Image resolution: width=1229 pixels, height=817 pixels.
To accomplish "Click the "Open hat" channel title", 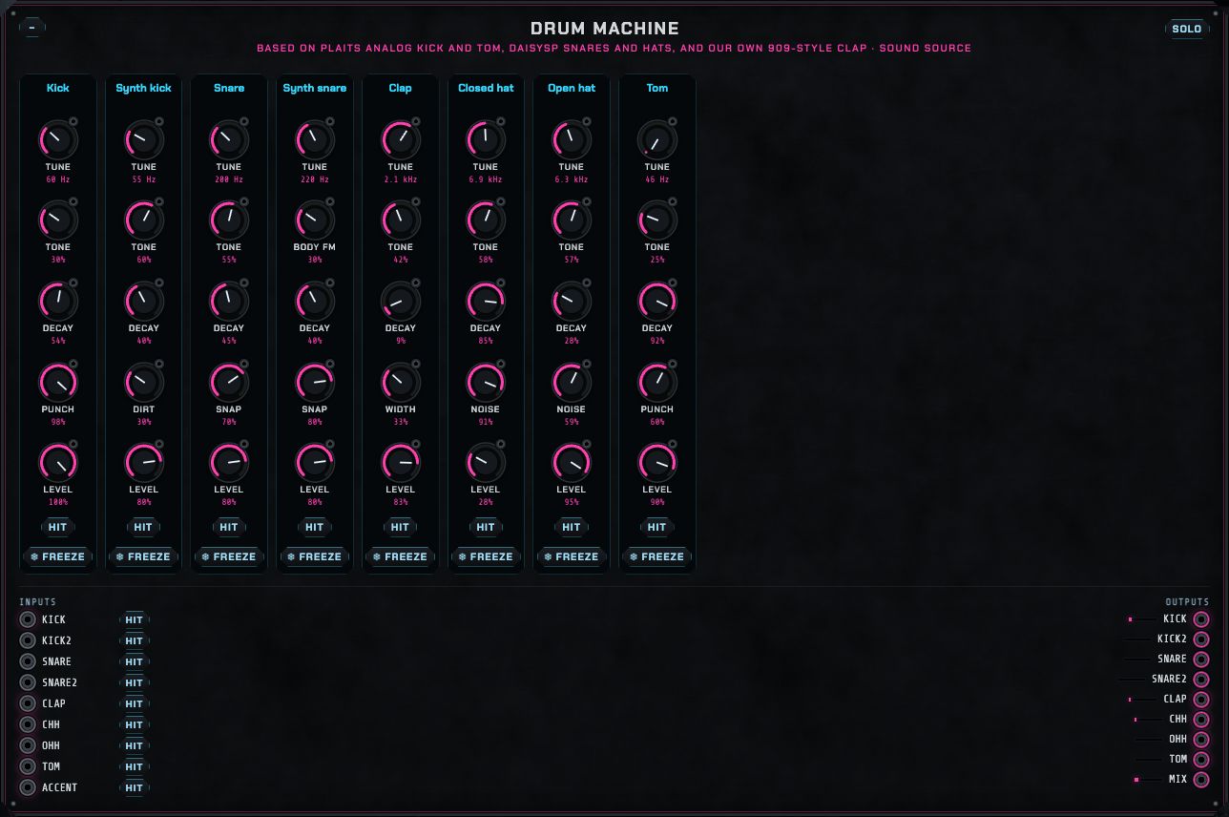I will tap(572, 88).
